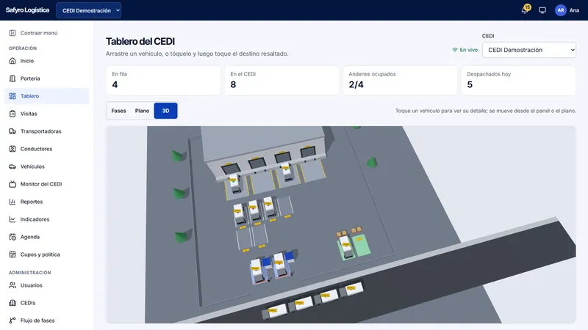
Task: Open Transportadoras via truck icon
Action: [12, 131]
